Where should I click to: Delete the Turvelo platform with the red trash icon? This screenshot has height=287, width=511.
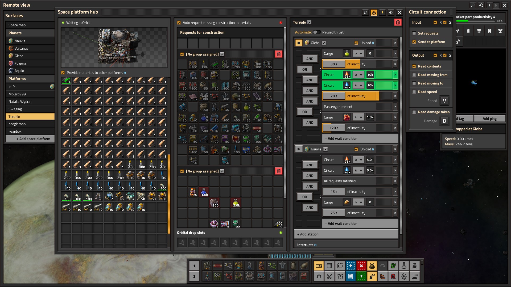pos(398,22)
